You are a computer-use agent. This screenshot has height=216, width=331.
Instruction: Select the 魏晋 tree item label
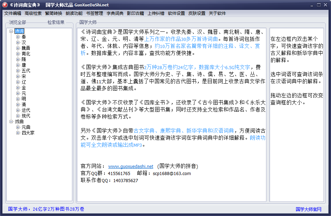point(26,48)
